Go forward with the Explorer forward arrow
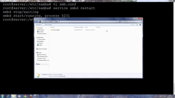This screenshot has width=175, height=98. pos(38,22)
